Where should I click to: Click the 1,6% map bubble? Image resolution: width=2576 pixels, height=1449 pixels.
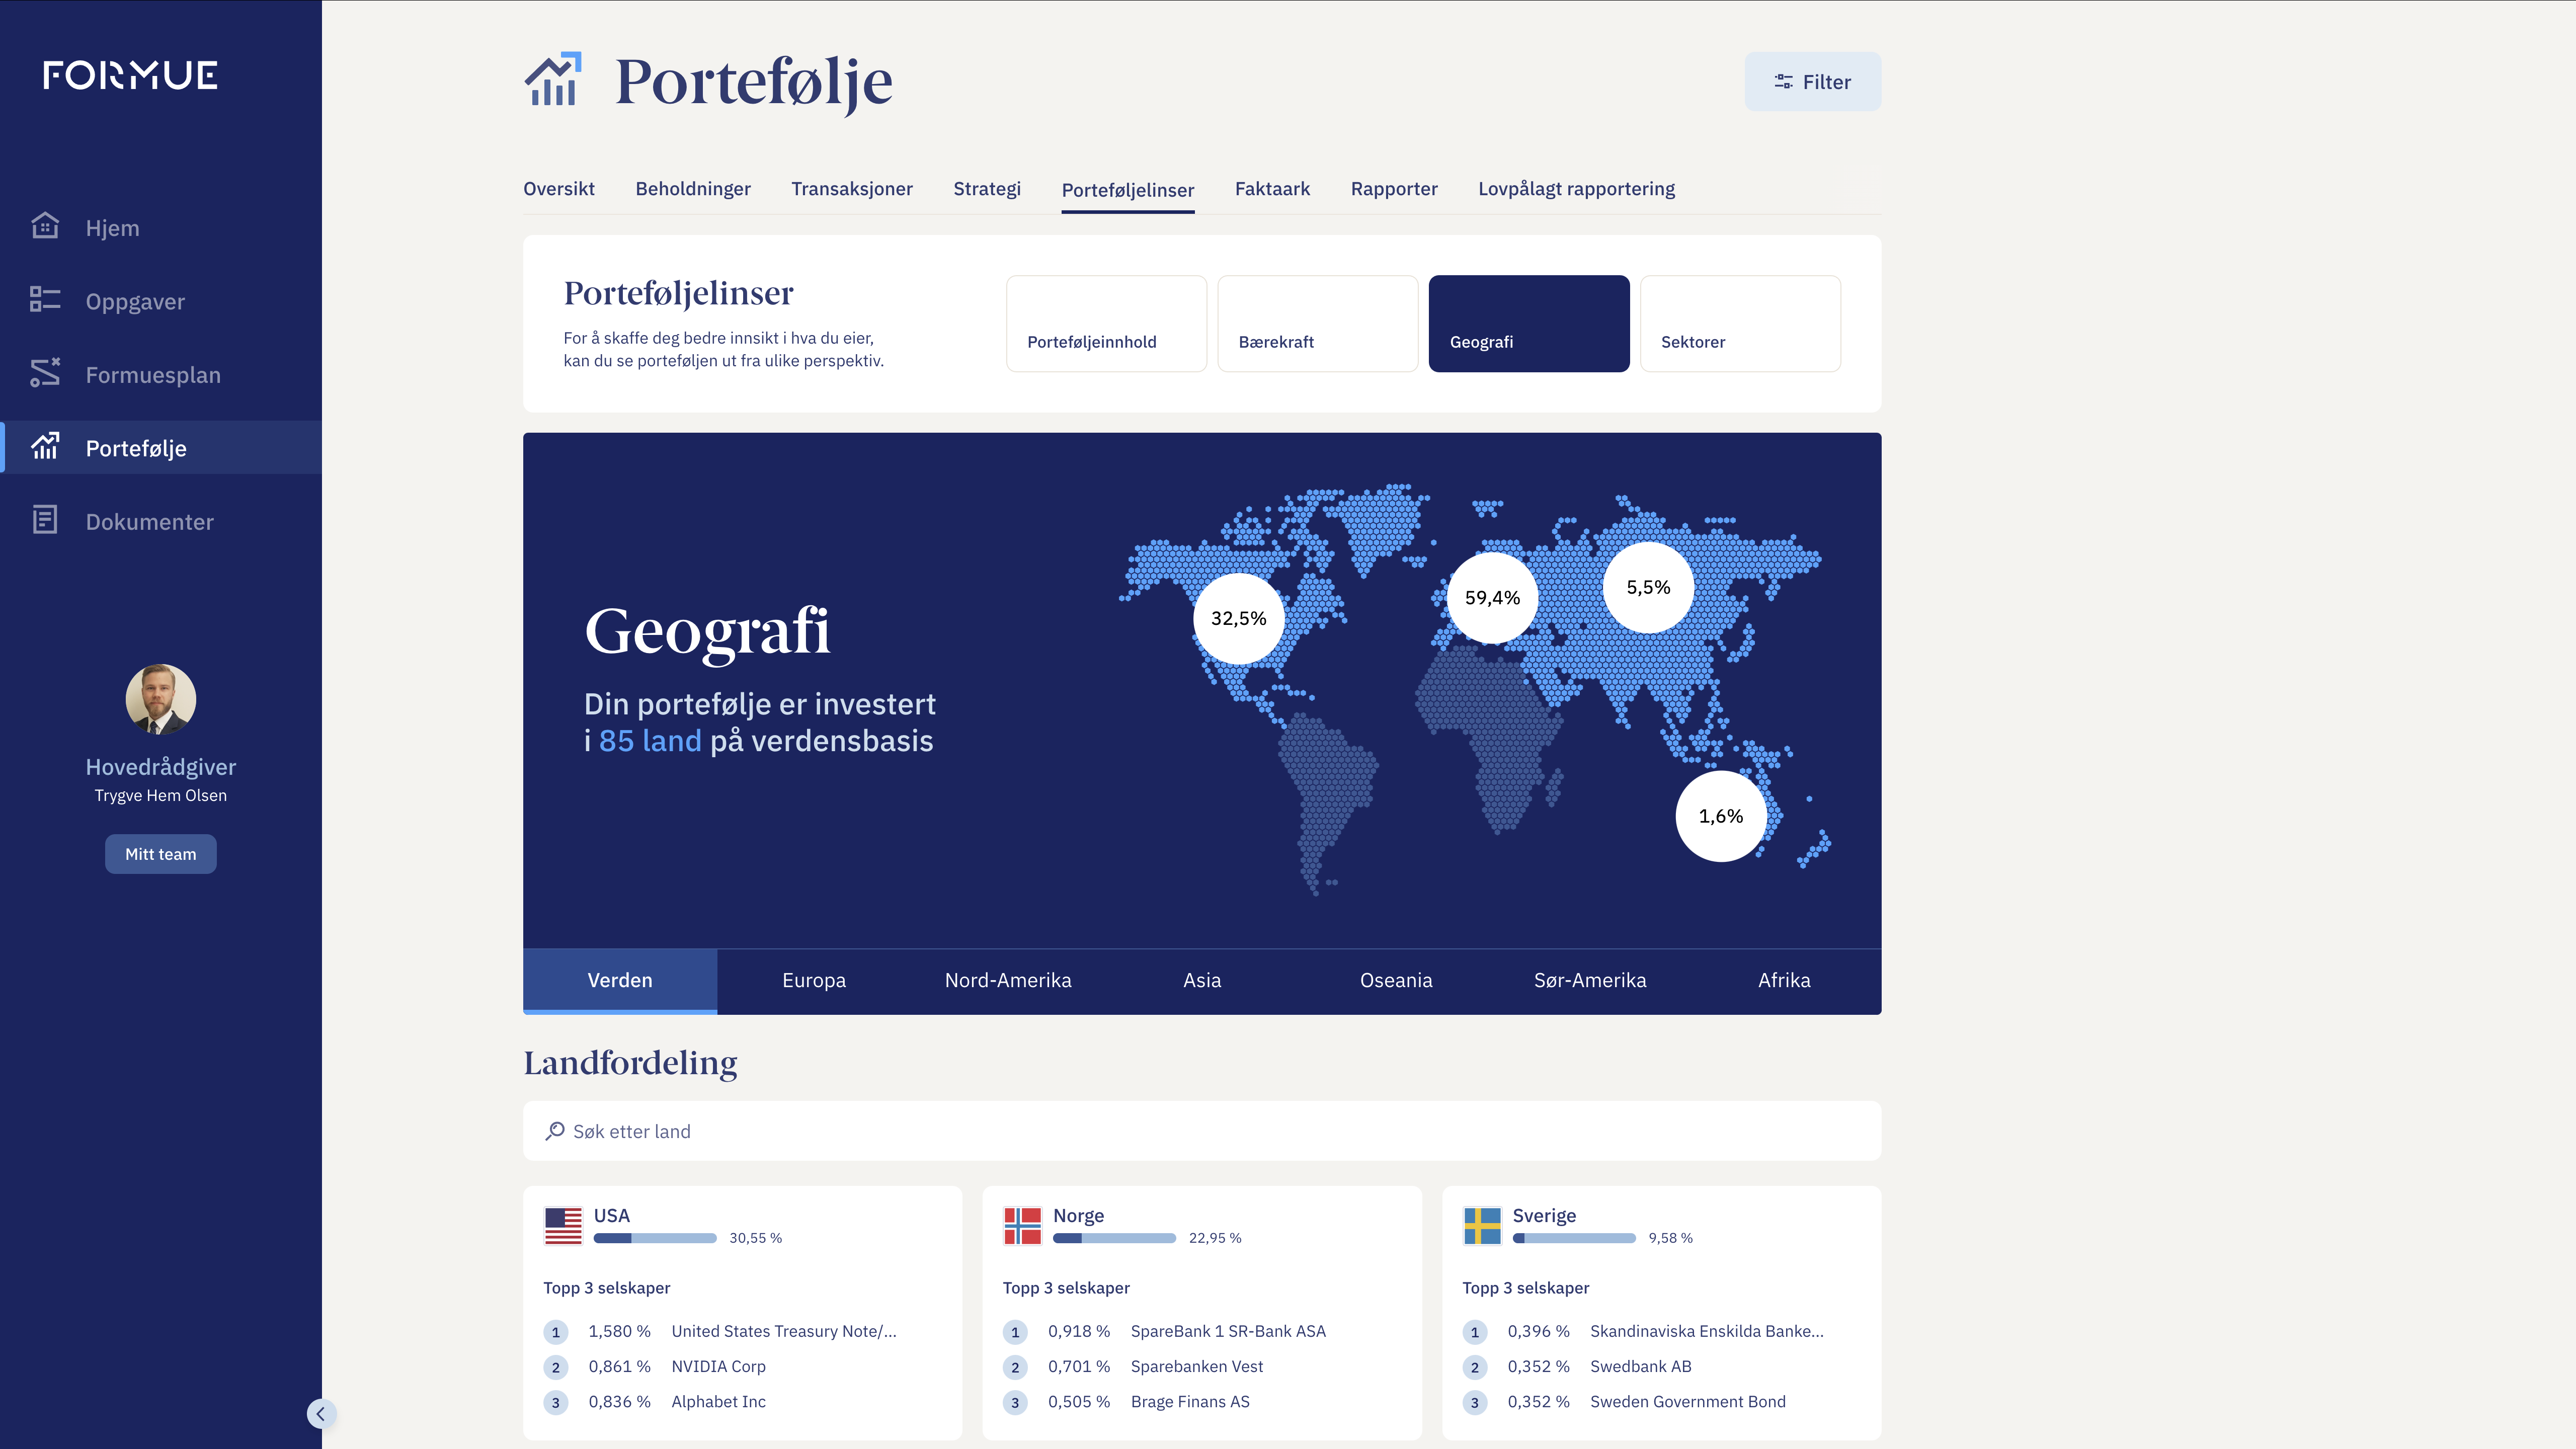pos(1721,816)
